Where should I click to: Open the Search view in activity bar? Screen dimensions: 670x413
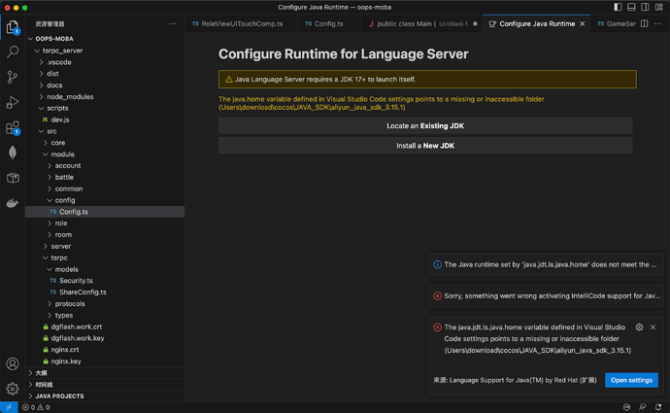(13, 52)
